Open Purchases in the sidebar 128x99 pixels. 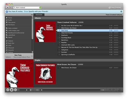(10, 25)
